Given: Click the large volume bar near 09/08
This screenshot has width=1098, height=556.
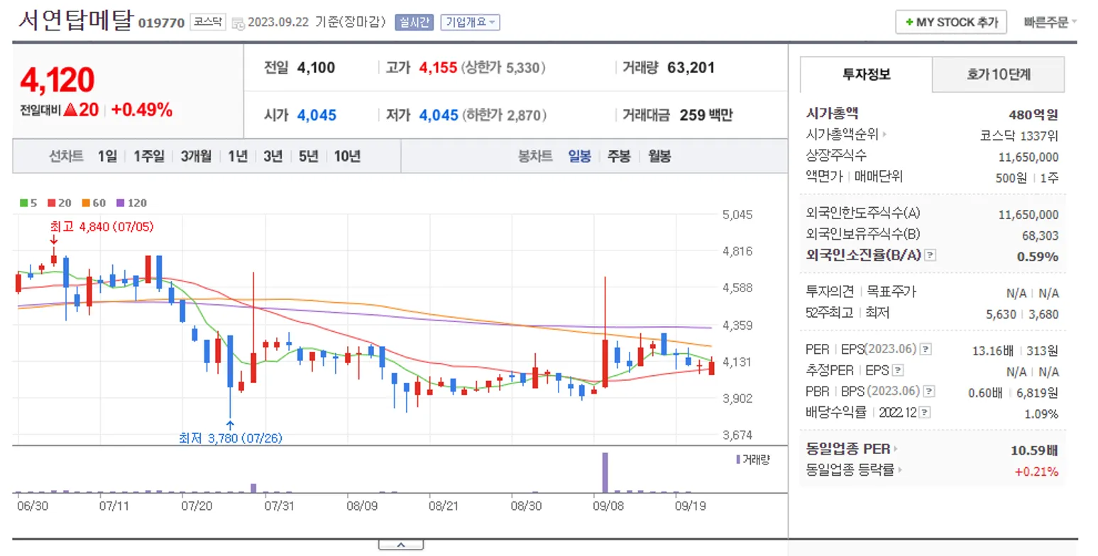Looking at the screenshot, I should tap(605, 472).
